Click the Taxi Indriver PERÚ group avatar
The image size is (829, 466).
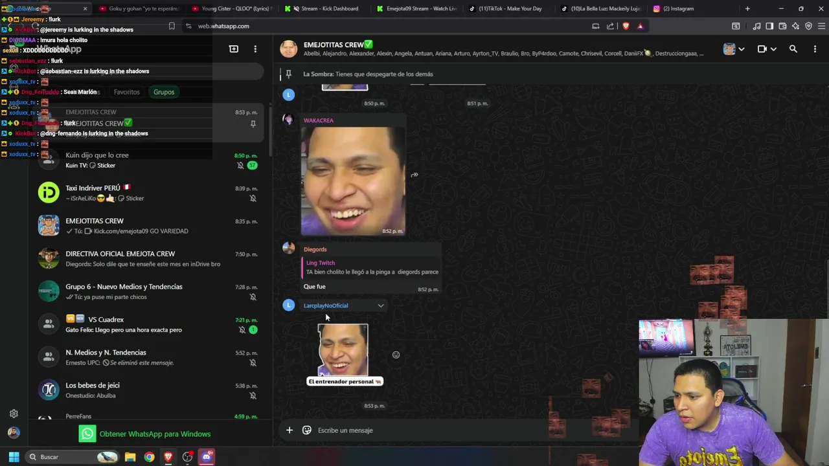click(x=49, y=193)
